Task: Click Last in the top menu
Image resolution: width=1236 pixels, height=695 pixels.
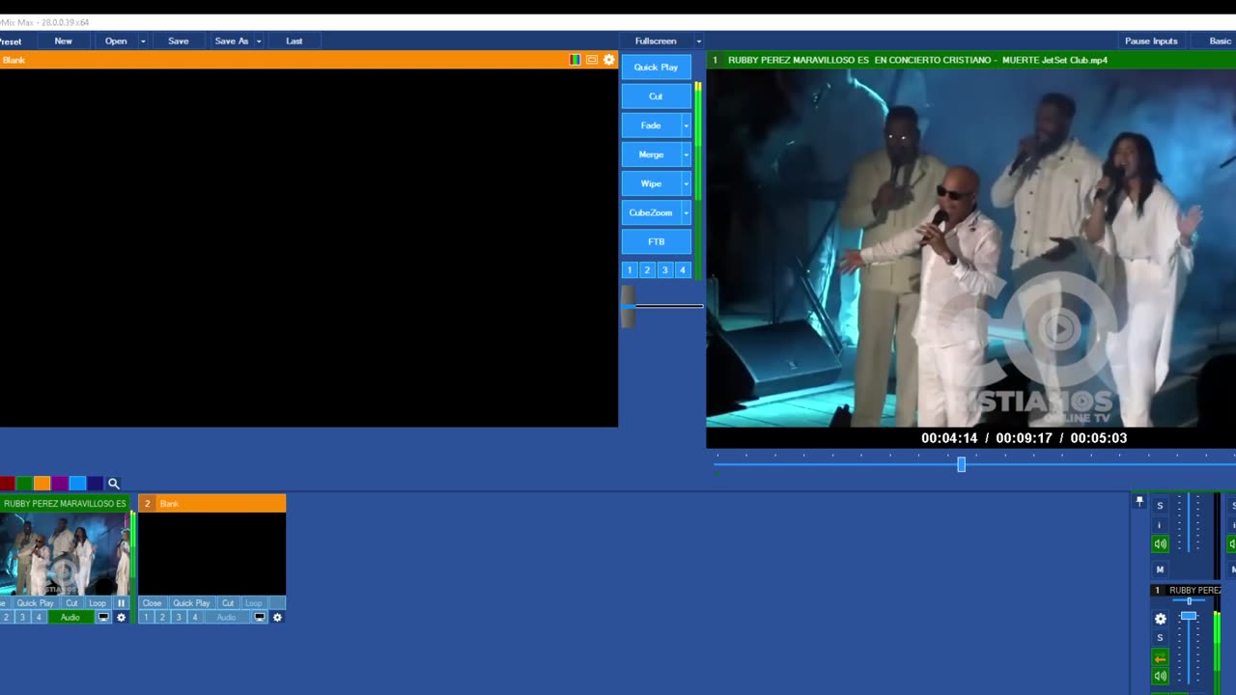Action: point(295,42)
